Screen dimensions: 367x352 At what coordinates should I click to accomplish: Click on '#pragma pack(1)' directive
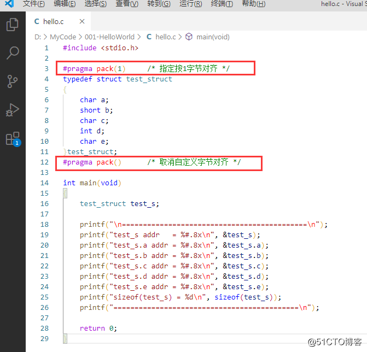[94, 69]
